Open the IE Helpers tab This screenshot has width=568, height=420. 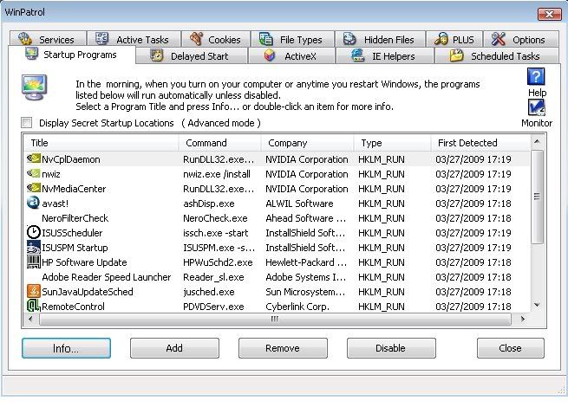[x=385, y=56]
